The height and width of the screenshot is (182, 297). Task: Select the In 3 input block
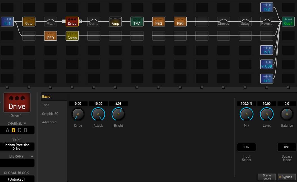[267, 50]
